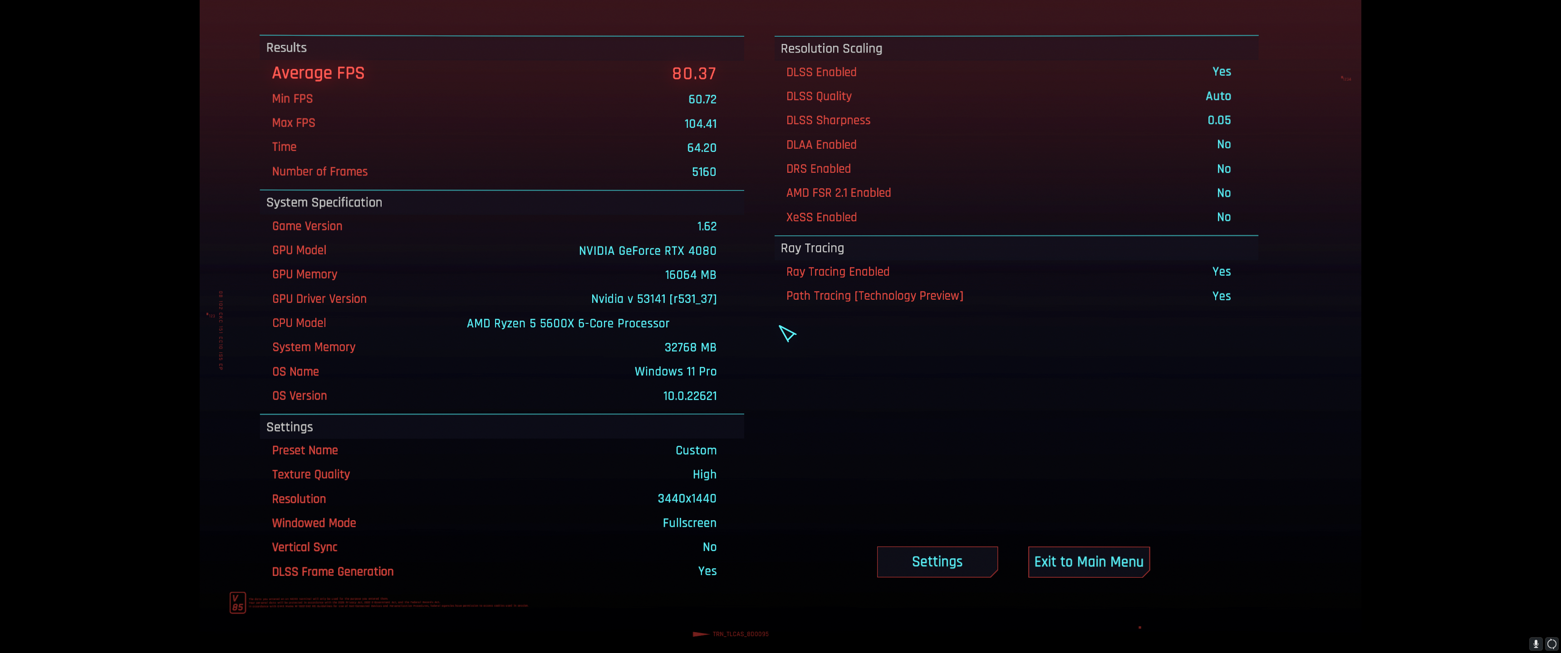Click the GPU Model NVIDIA GeForce value
Viewport: 1561px width, 653px height.
tap(647, 250)
